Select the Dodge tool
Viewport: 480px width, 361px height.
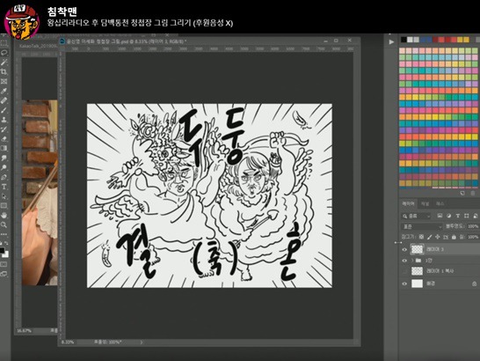tap(4, 167)
